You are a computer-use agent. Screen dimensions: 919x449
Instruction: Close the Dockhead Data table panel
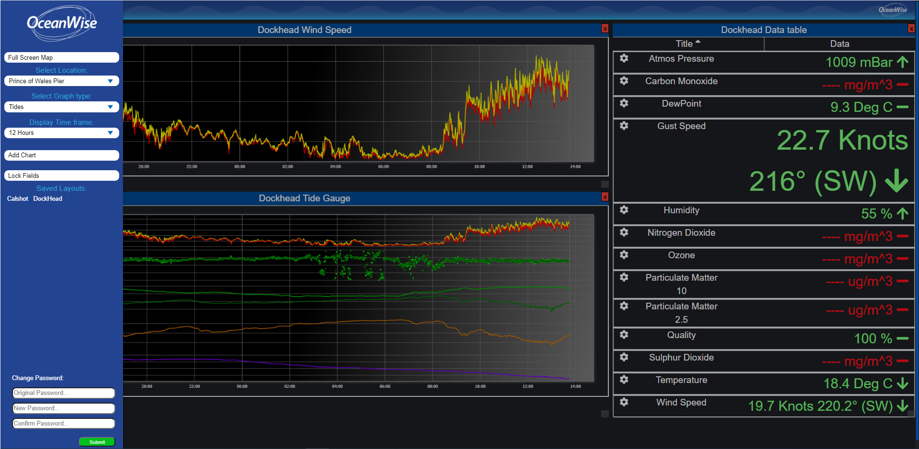[x=911, y=29]
